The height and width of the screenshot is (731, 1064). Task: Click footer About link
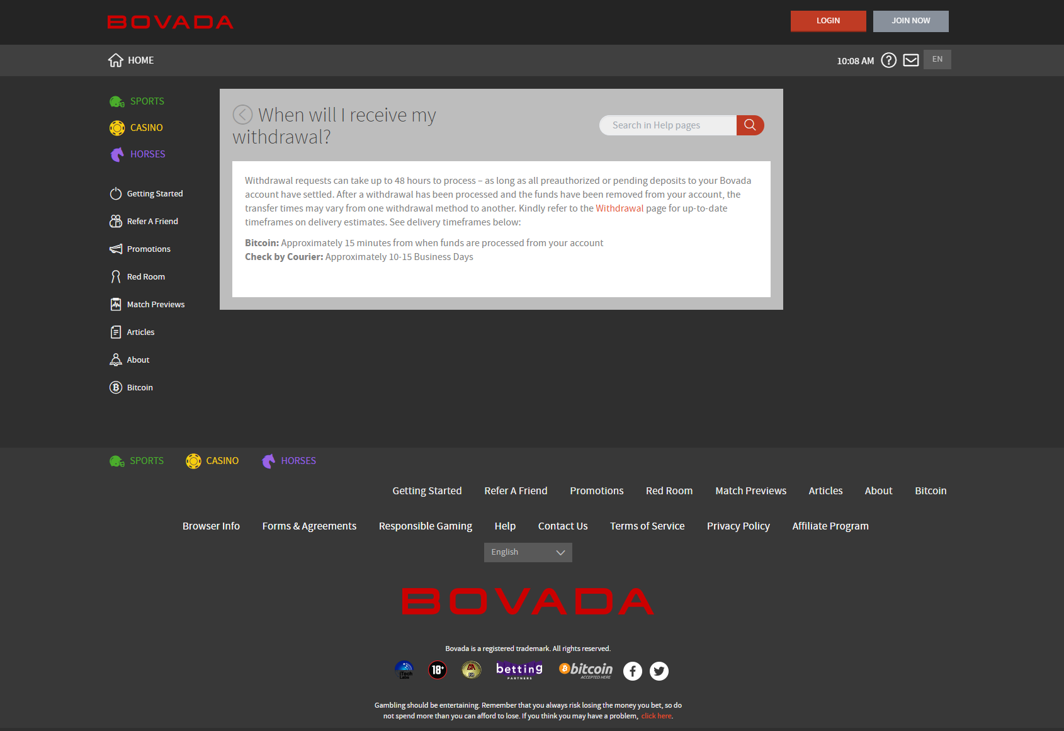(879, 491)
